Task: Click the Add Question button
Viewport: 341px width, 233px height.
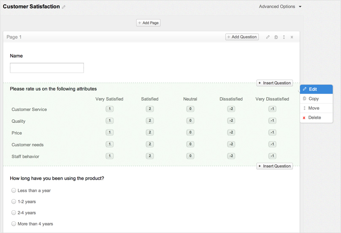Action: [242, 37]
